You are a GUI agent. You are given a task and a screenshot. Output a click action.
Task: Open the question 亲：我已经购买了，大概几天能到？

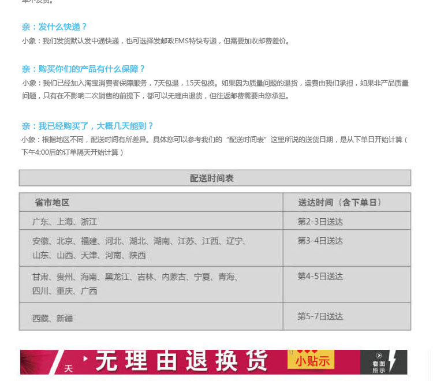click(x=88, y=126)
